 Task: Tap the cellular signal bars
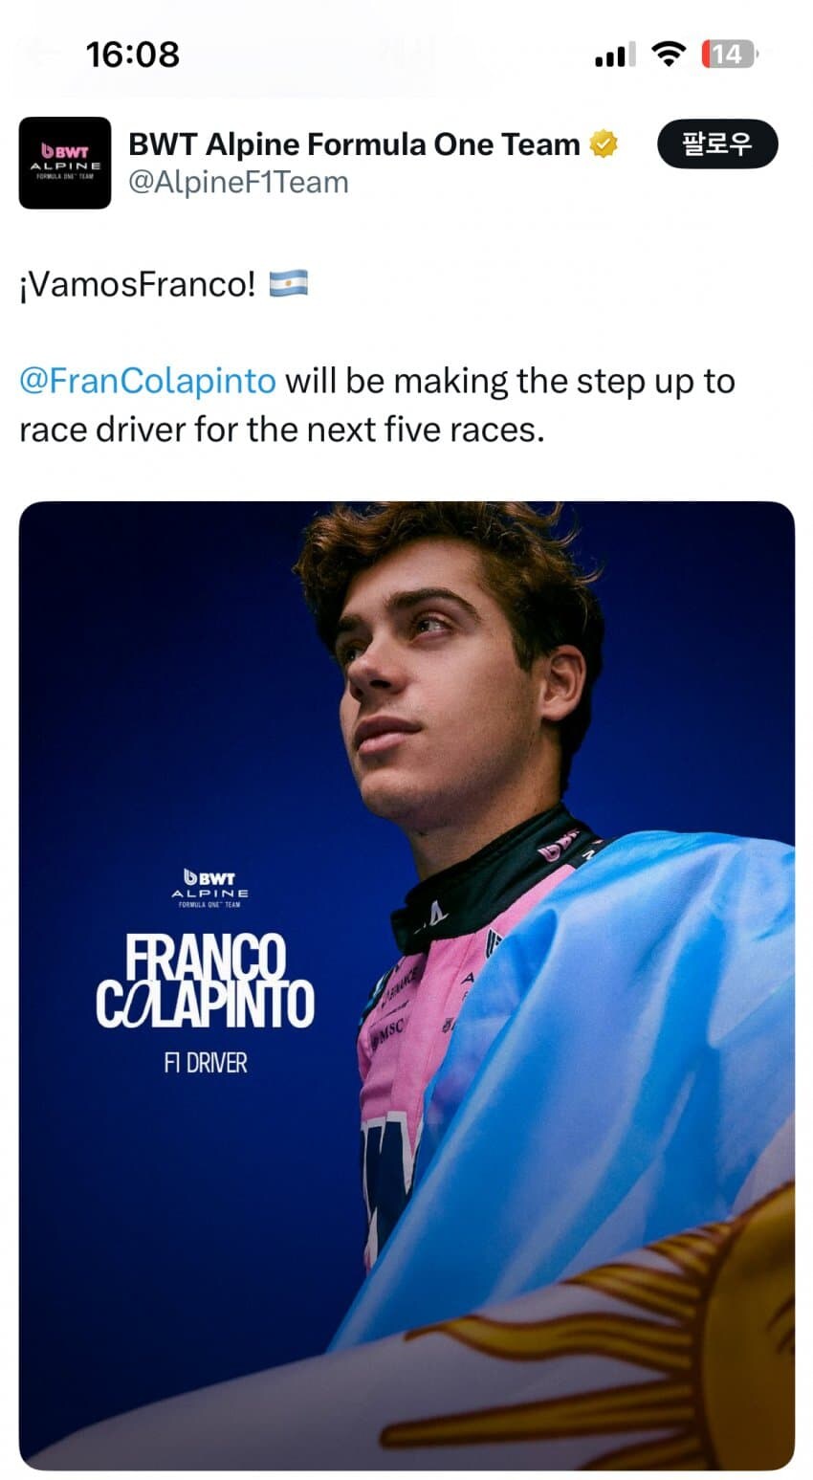tap(614, 56)
